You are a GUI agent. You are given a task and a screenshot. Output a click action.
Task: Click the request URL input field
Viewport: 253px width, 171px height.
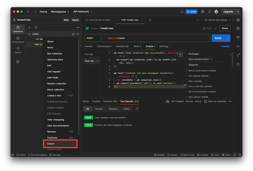pos(151,38)
